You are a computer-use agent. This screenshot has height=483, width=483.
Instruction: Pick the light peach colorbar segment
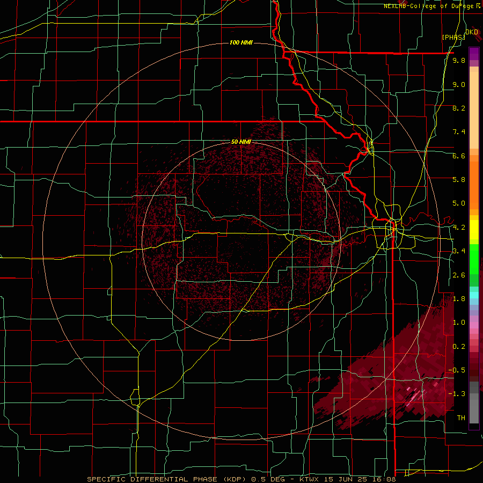pyautogui.click(x=474, y=111)
